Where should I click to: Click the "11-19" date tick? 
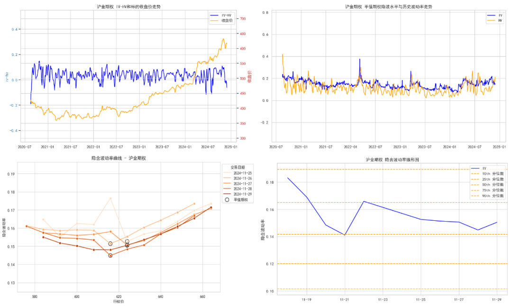tap(306, 299)
